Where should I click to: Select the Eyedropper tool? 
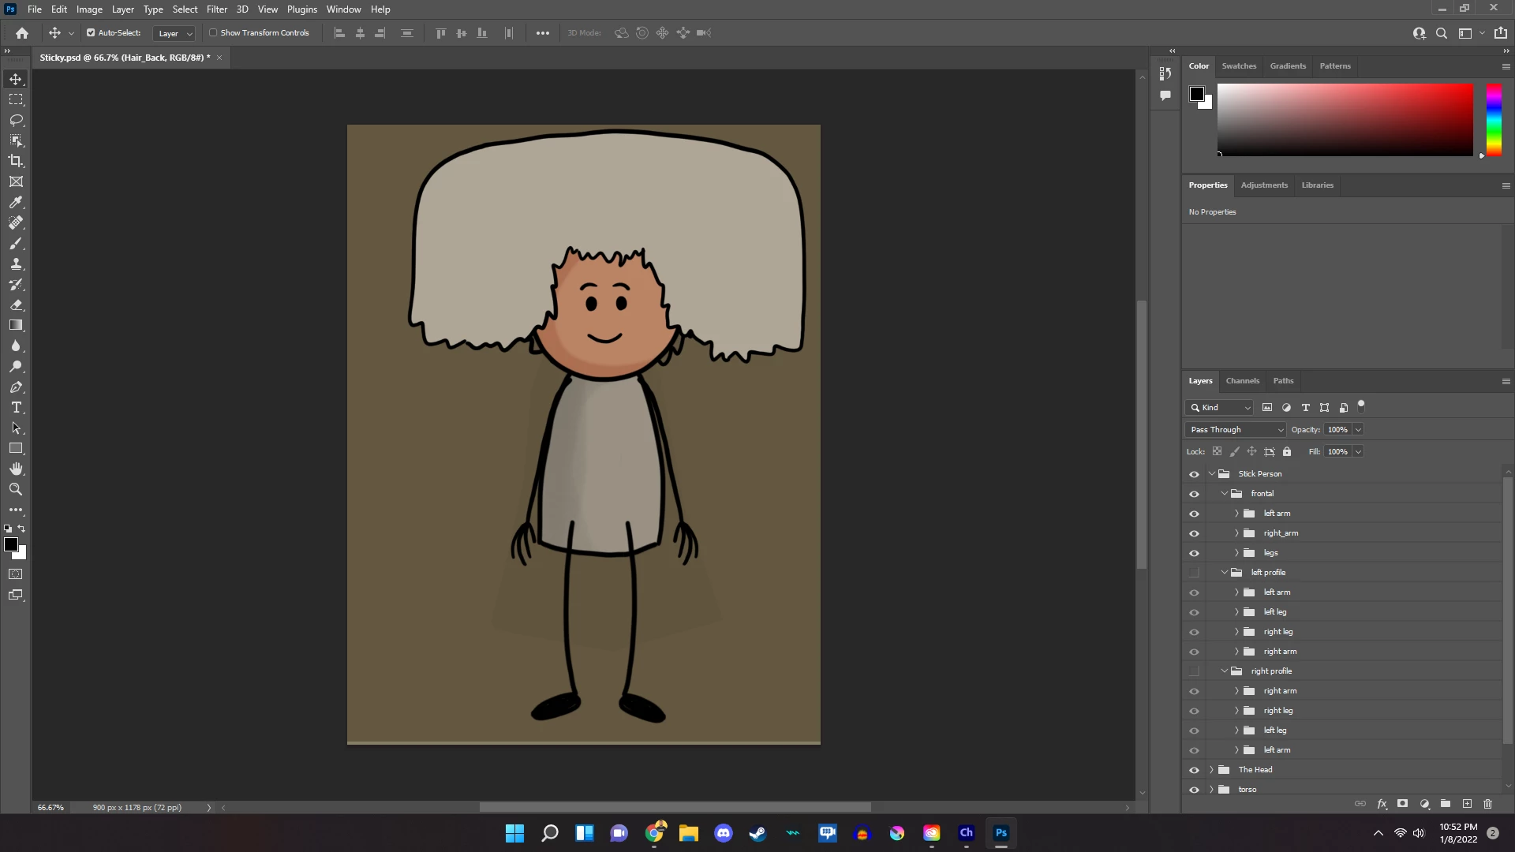click(x=16, y=202)
